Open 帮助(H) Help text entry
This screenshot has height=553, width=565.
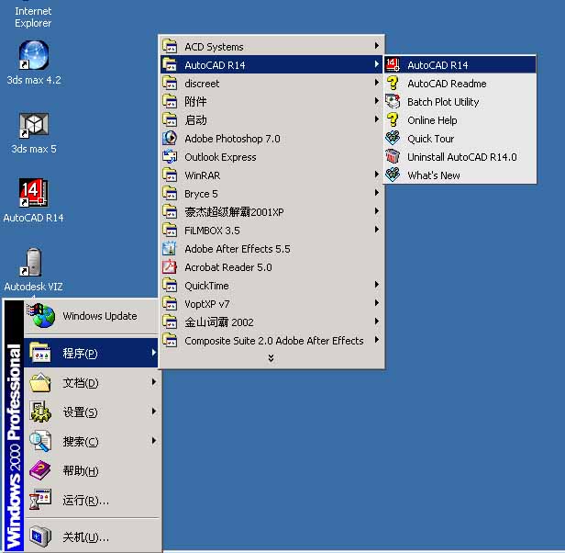pos(81,470)
